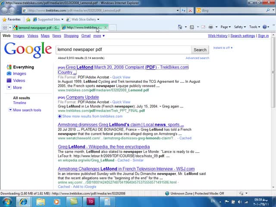Click the Home icon in command bar

pyautogui.click(x=180, y=27)
